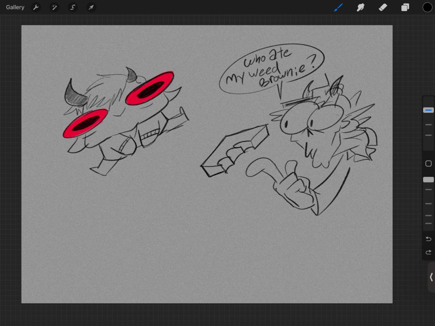435x326 pixels.
Task: Tap the square modify button on sidebar
Action: [x=428, y=163]
